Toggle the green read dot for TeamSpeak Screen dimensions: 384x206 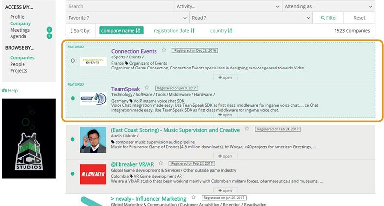[73, 98]
